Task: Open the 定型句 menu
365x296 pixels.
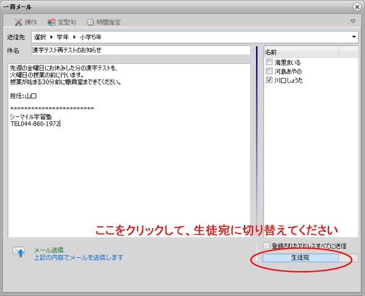Action: (x=66, y=22)
